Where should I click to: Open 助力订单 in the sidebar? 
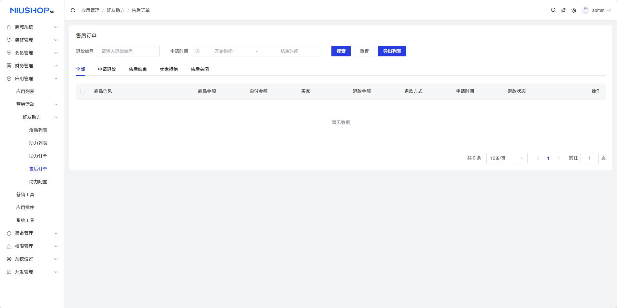[38, 156]
